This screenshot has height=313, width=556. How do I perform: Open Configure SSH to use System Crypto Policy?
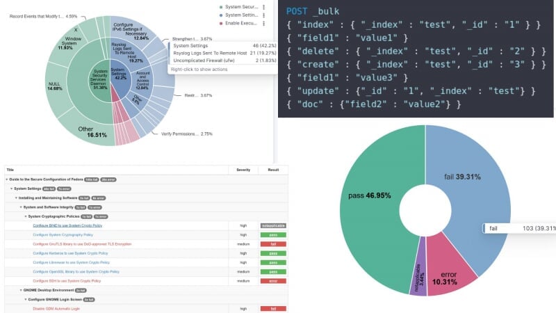click(x=66, y=280)
